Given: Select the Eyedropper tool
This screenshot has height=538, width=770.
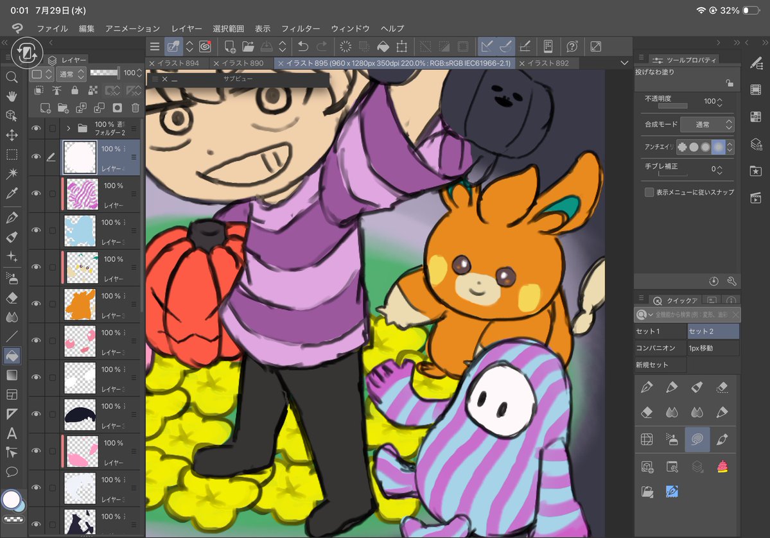Looking at the screenshot, I should (12, 193).
